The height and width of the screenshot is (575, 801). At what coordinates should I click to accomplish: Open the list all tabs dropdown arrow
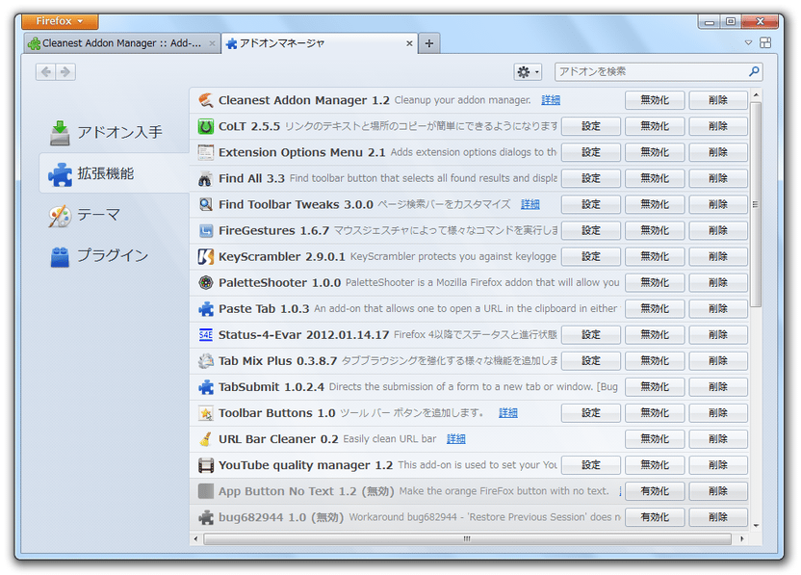point(748,43)
